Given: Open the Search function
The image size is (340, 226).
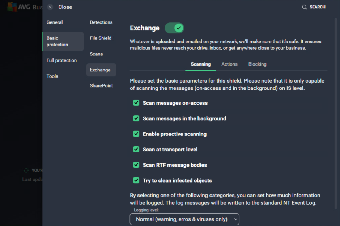Looking at the screenshot, I should [313, 7].
